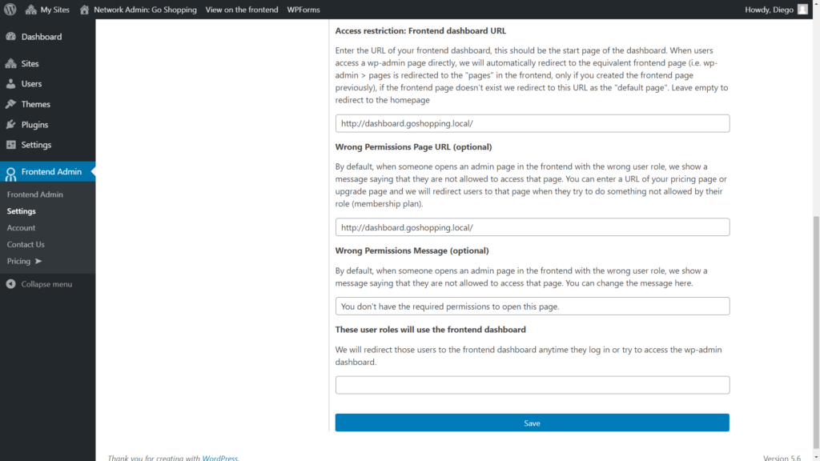Click the Frontend Admin person icon
The width and height of the screenshot is (820, 461).
point(10,171)
